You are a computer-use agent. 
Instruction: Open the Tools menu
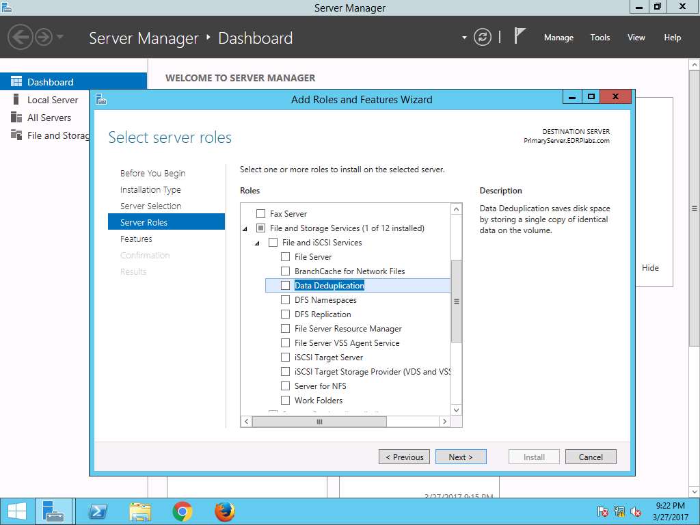[x=600, y=38]
